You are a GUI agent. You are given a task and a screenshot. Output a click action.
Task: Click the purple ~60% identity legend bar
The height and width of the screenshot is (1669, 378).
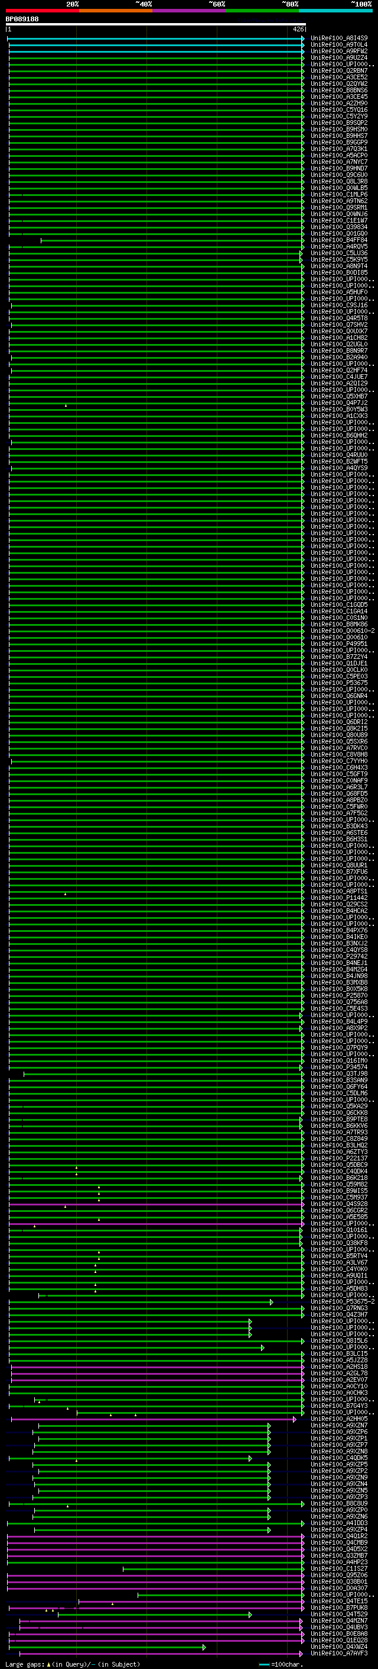[x=188, y=11]
